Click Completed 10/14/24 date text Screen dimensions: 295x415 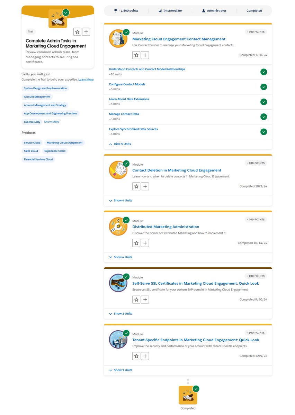[x=252, y=243]
